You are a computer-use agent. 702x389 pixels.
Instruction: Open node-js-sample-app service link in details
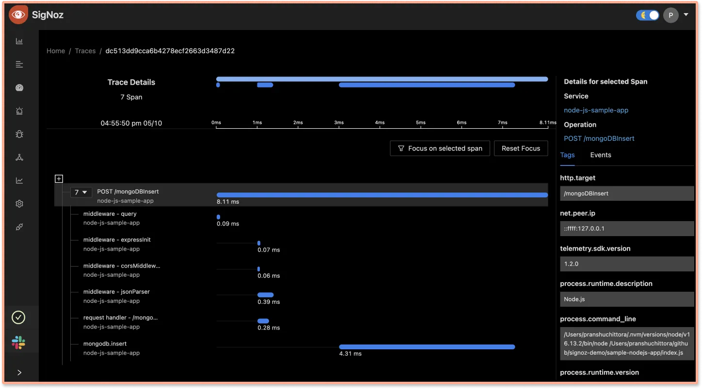point(596,110)
